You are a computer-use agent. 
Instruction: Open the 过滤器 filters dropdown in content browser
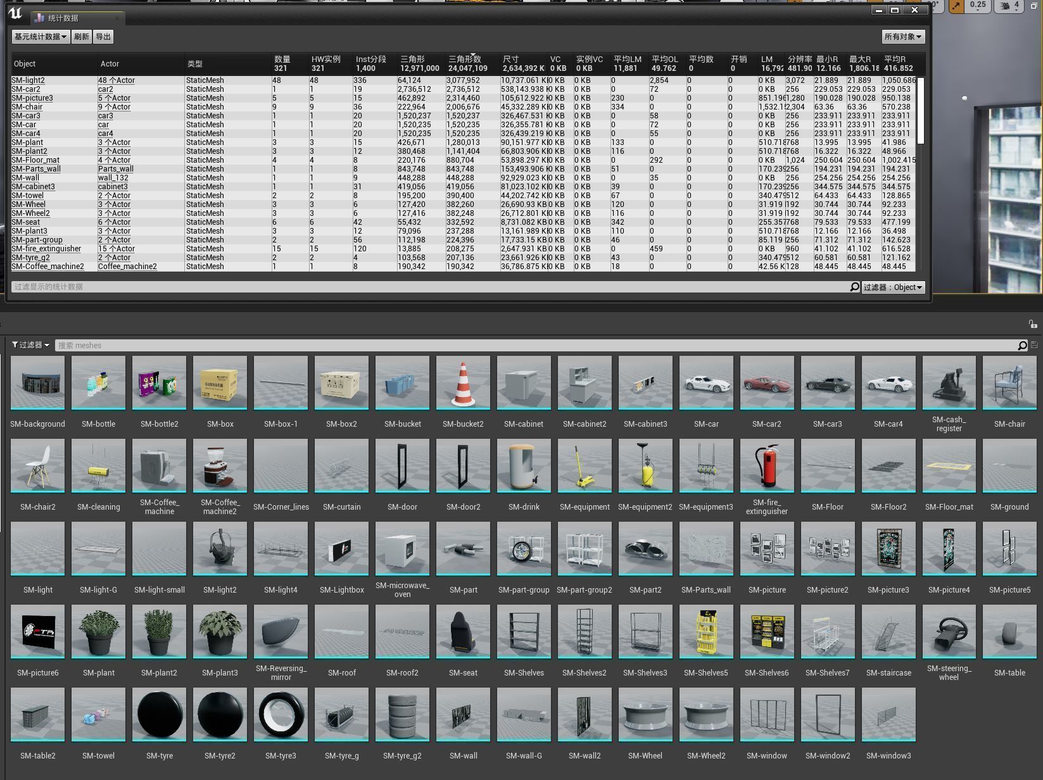click(30, 345)
